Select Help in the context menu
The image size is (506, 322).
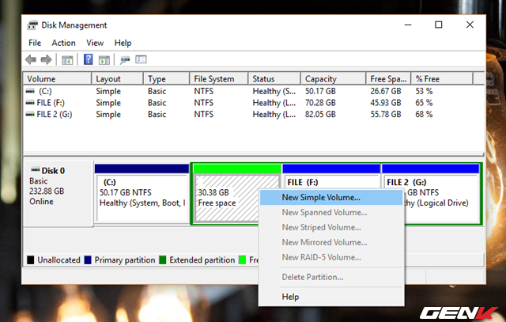[291, 297]
